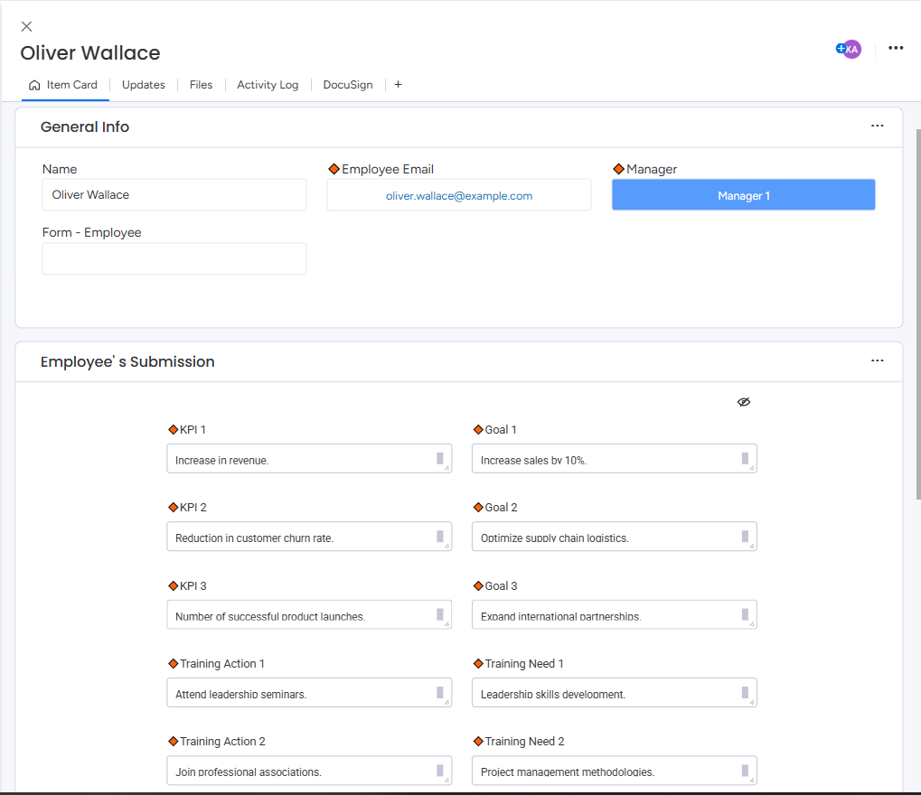Click the orange diamond beside KPI 1
The image size is (921, 795).
click(x=174, y=430)
